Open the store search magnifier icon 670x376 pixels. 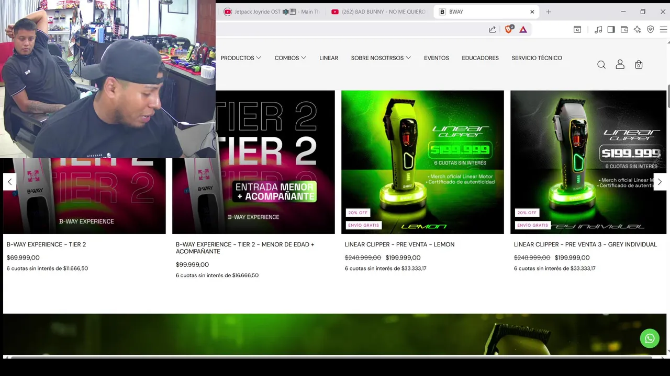pos(601,65)
